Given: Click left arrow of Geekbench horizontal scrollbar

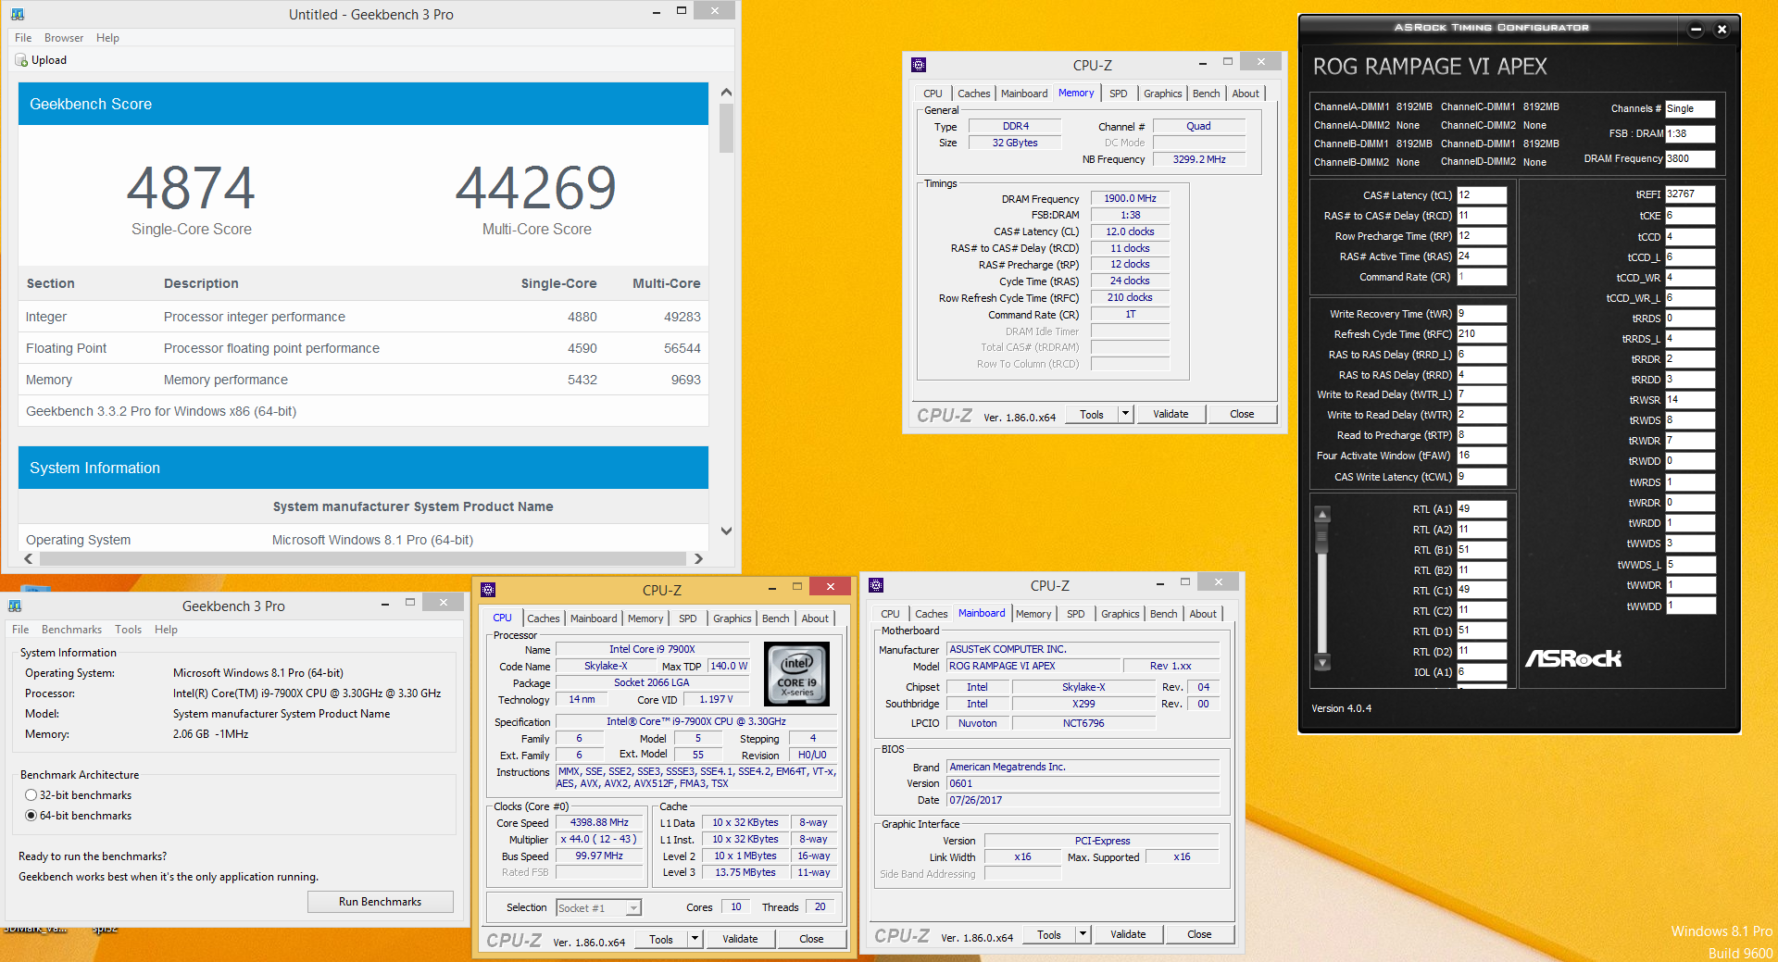Looking at the screenshot, I should coord(29,558).
